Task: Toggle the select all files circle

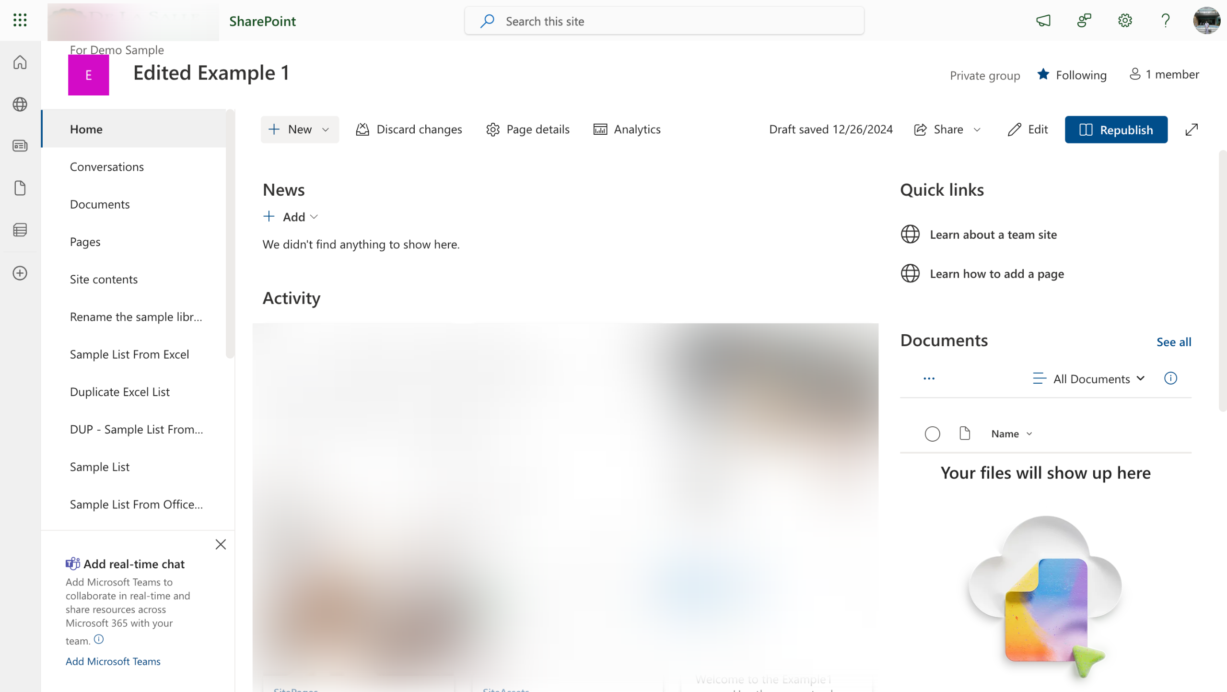Action: (932, 434)
